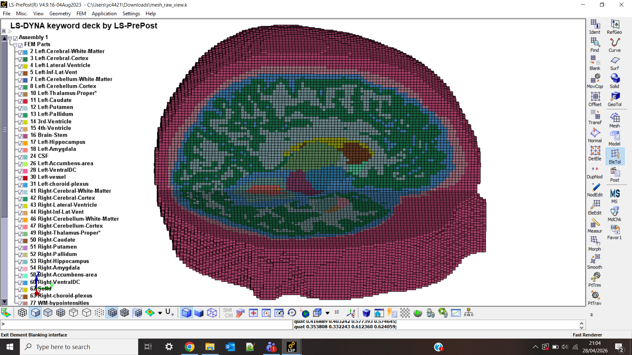Open the dropdown arrow left of the 10
This screenshot has height=355, width=632.
pyautogui.click(x=328, y=313)
